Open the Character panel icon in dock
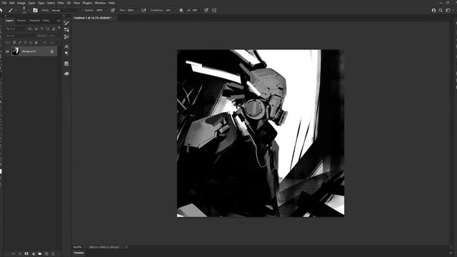The image size is (457, 257). (x=66, y=46)
